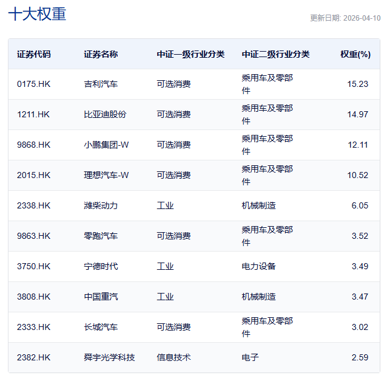Select stock code 2338.HK

(34, 205)
